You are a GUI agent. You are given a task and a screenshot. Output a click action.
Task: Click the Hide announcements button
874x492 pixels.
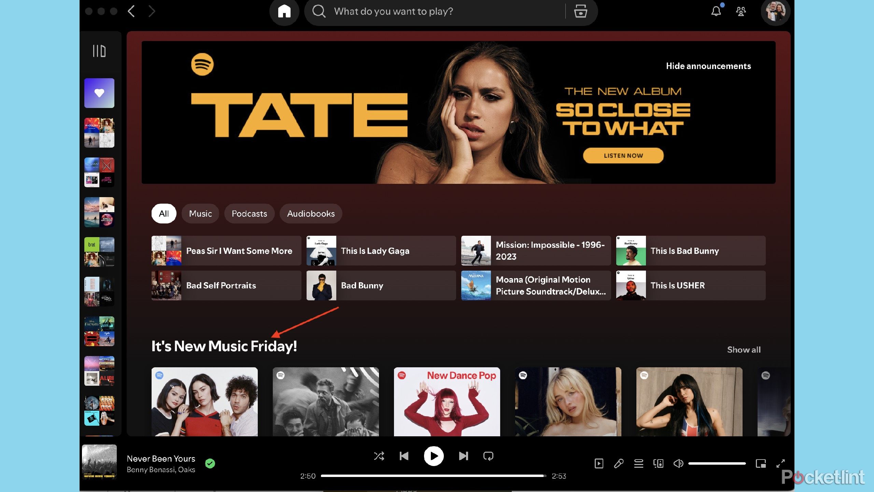[708, 66]
